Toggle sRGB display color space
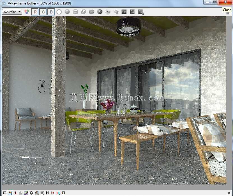The height and width of the screenshot is (196, 233). point(37,193)
